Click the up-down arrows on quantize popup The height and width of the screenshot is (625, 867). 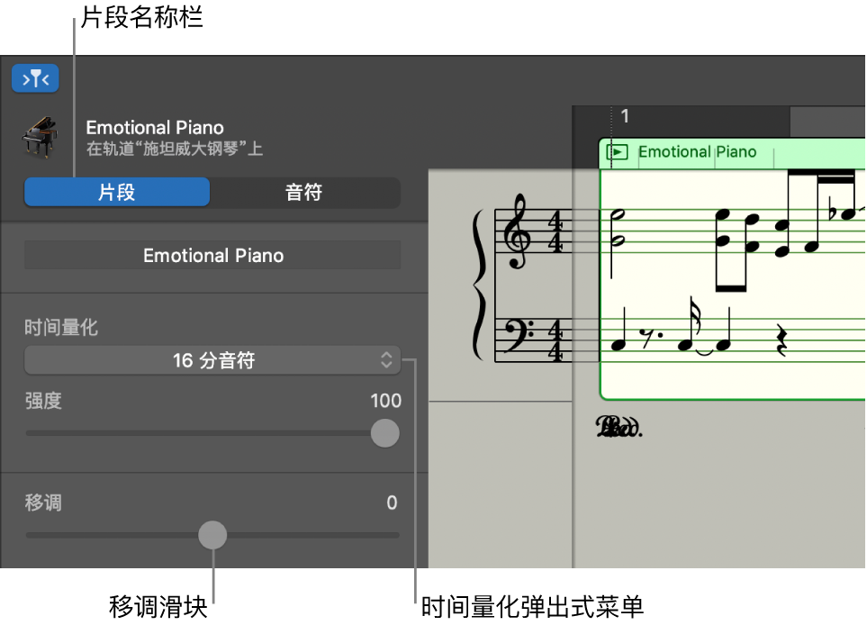click(x=386, y=361)
